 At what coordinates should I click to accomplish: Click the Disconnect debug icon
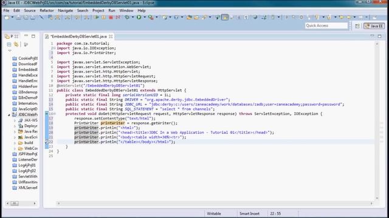click(118, 18)
